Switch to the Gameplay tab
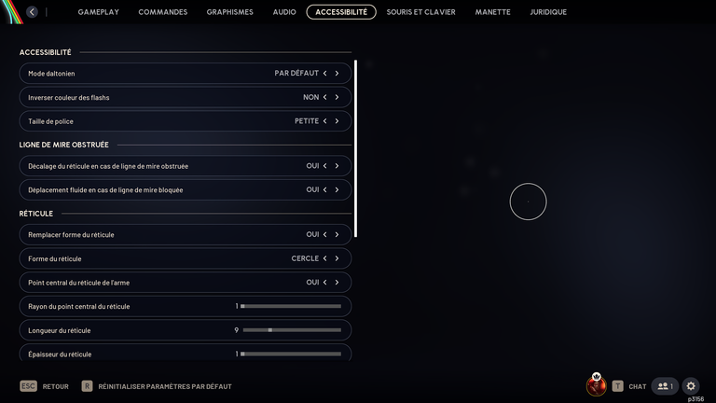Viewport: 716px width, 403px height. [x=98, y=12]
